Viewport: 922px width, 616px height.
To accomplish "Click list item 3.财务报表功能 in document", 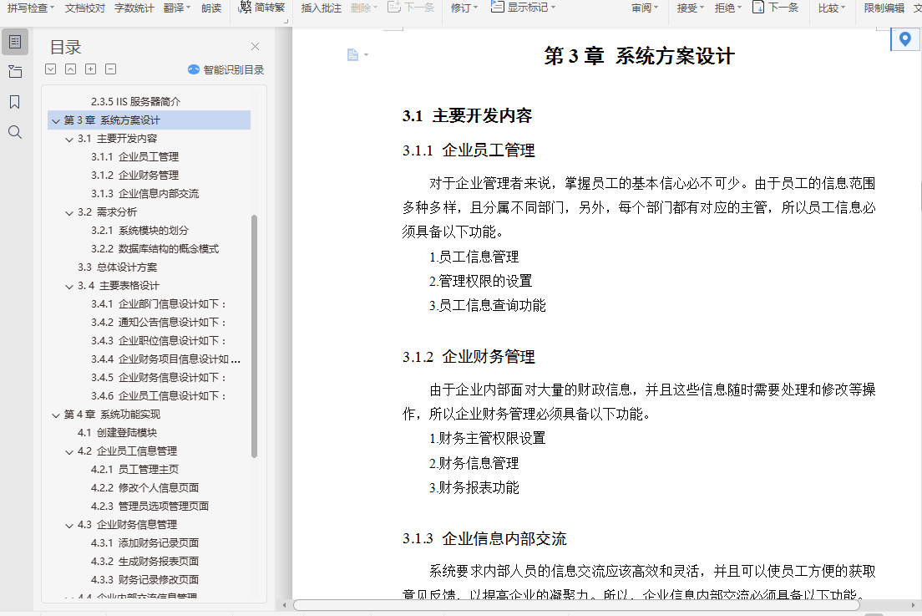I will tap(474, 488).
